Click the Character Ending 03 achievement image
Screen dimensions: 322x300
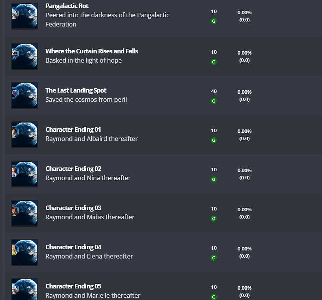pos(25,213)
